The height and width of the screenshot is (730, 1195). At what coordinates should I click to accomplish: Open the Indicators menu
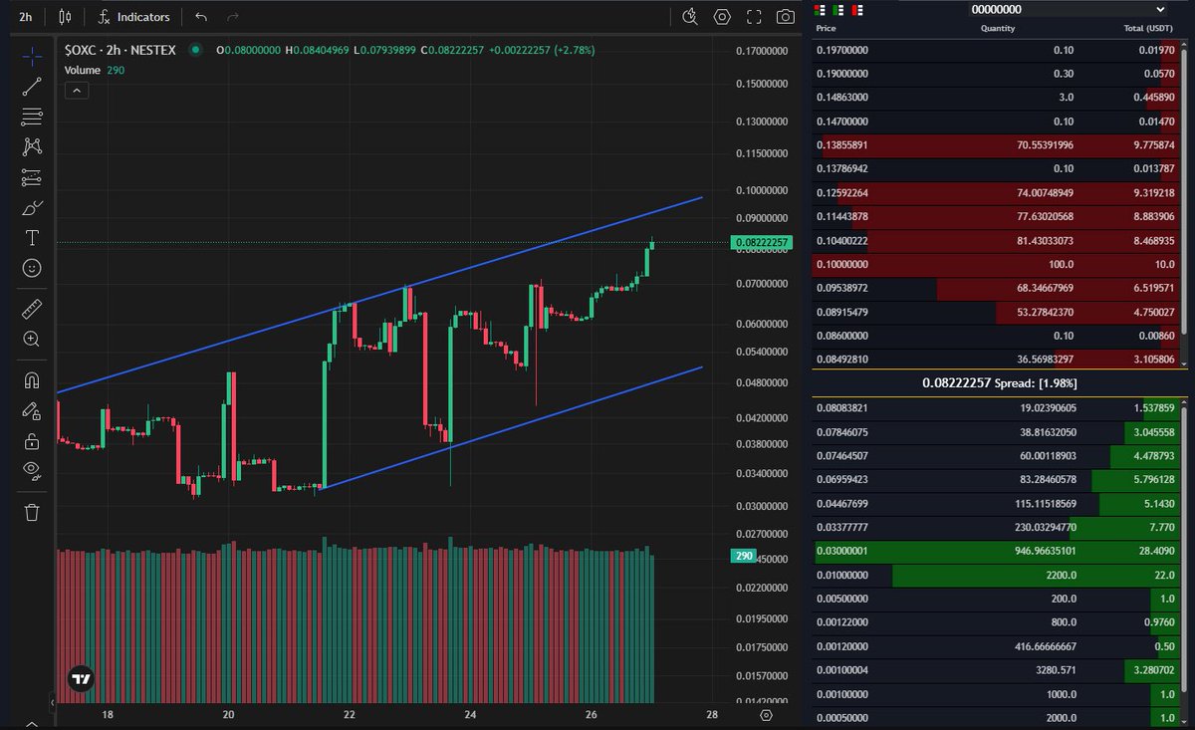pyautogui.click(x=133, y=17)
